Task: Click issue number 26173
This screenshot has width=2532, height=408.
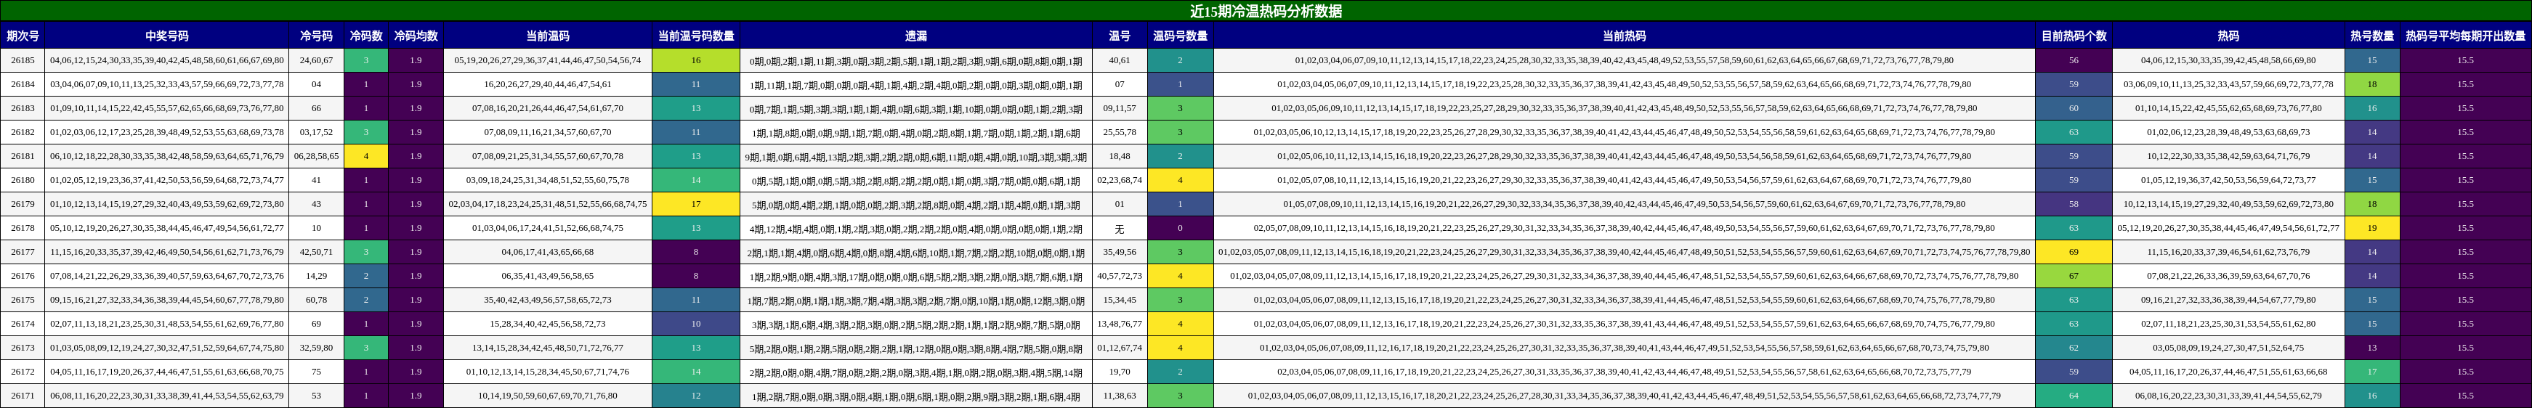Action: tap(23, 348)
